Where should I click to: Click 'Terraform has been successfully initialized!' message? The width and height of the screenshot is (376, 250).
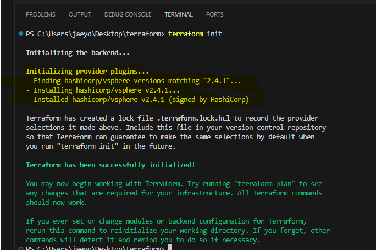110,165
